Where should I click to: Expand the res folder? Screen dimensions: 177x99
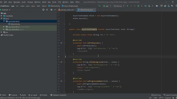coord(1,32)
